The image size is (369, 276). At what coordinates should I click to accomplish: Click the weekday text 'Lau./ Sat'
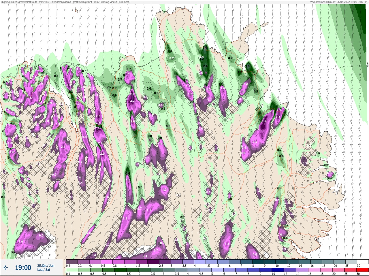coord(44,270)
